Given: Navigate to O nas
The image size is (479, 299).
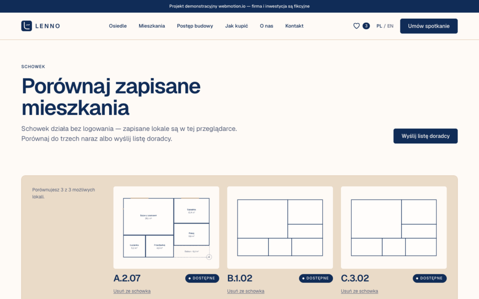Looking at the screenshot, I should pos(266,26).
